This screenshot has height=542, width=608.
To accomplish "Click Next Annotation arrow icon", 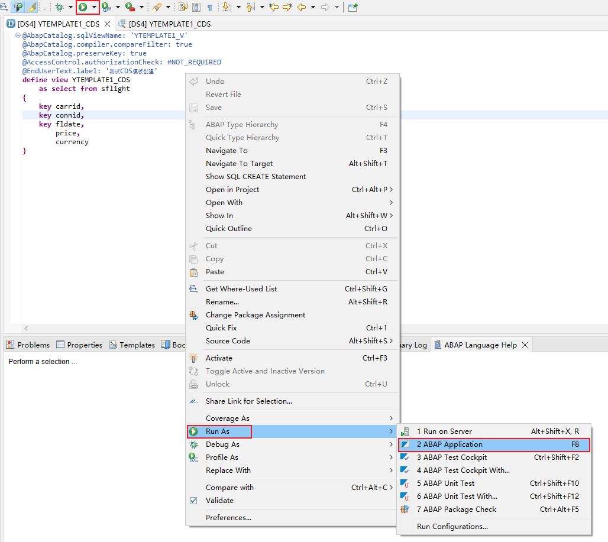I will tap(227, 7).
